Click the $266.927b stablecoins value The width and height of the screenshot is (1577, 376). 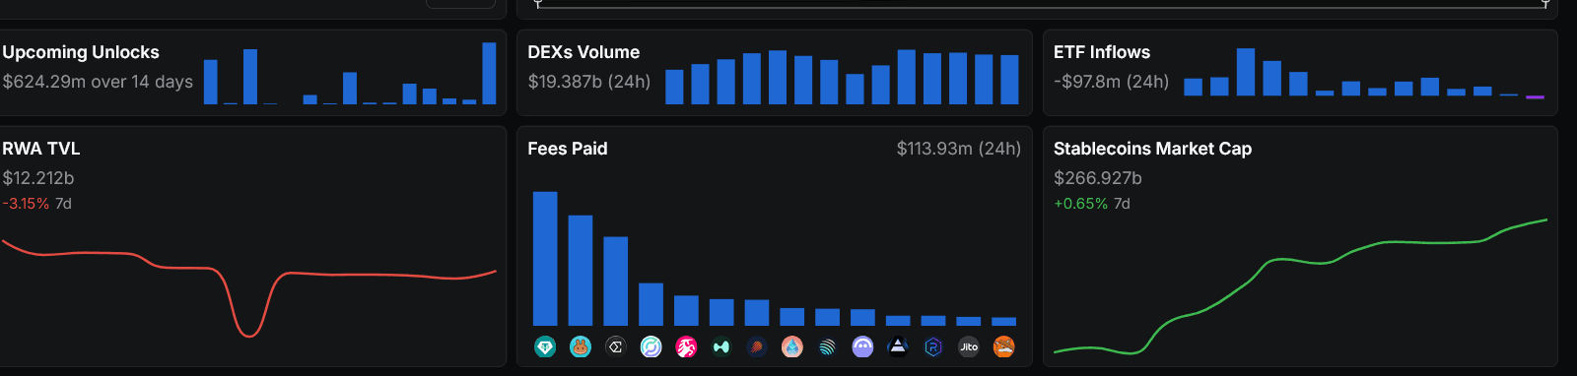1098,178
